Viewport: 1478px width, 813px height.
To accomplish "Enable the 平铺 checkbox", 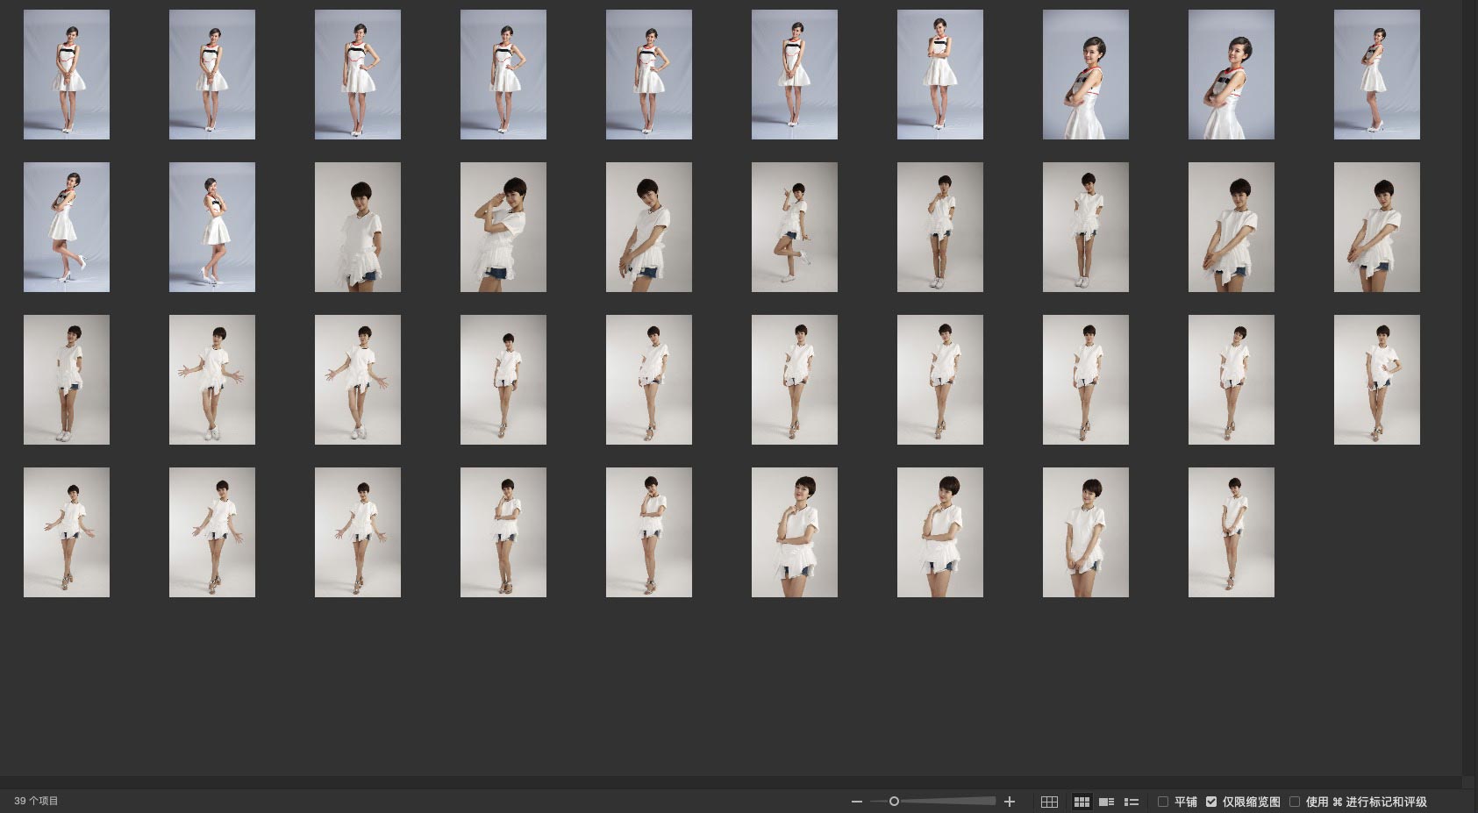I will (1163, 802).
